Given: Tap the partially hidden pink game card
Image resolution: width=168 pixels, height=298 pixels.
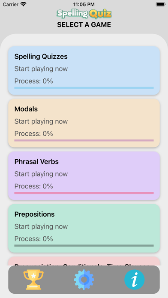Looking at the screenshot, I should tap(84, 261).
